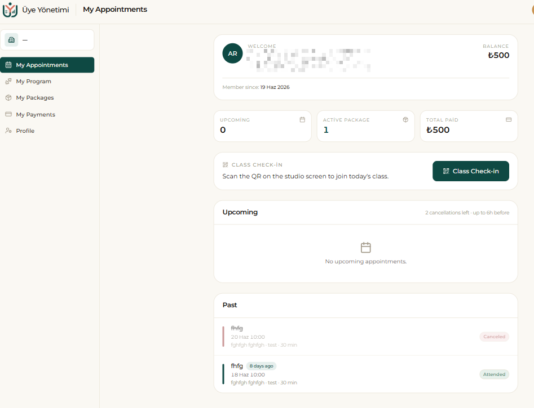Open the Profile page from sidebar
The image size is (534, 408).
click(47, 131)
